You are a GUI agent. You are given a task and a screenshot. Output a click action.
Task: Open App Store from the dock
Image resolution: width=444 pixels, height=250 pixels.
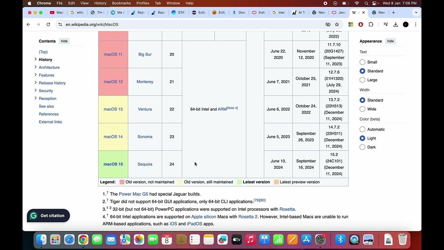[x=306, y=240]
